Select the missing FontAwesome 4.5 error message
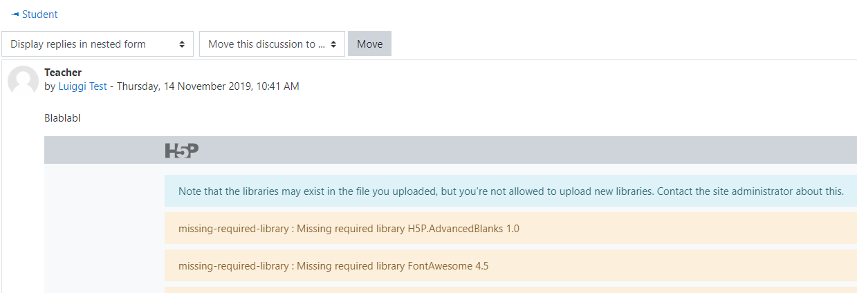Image resolution: width=857 pixels, height=293 pixels. coord(510,265)
